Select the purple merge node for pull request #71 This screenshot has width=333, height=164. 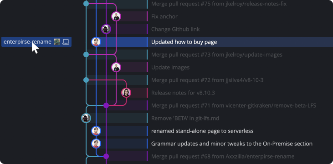[x=106, y=105]
